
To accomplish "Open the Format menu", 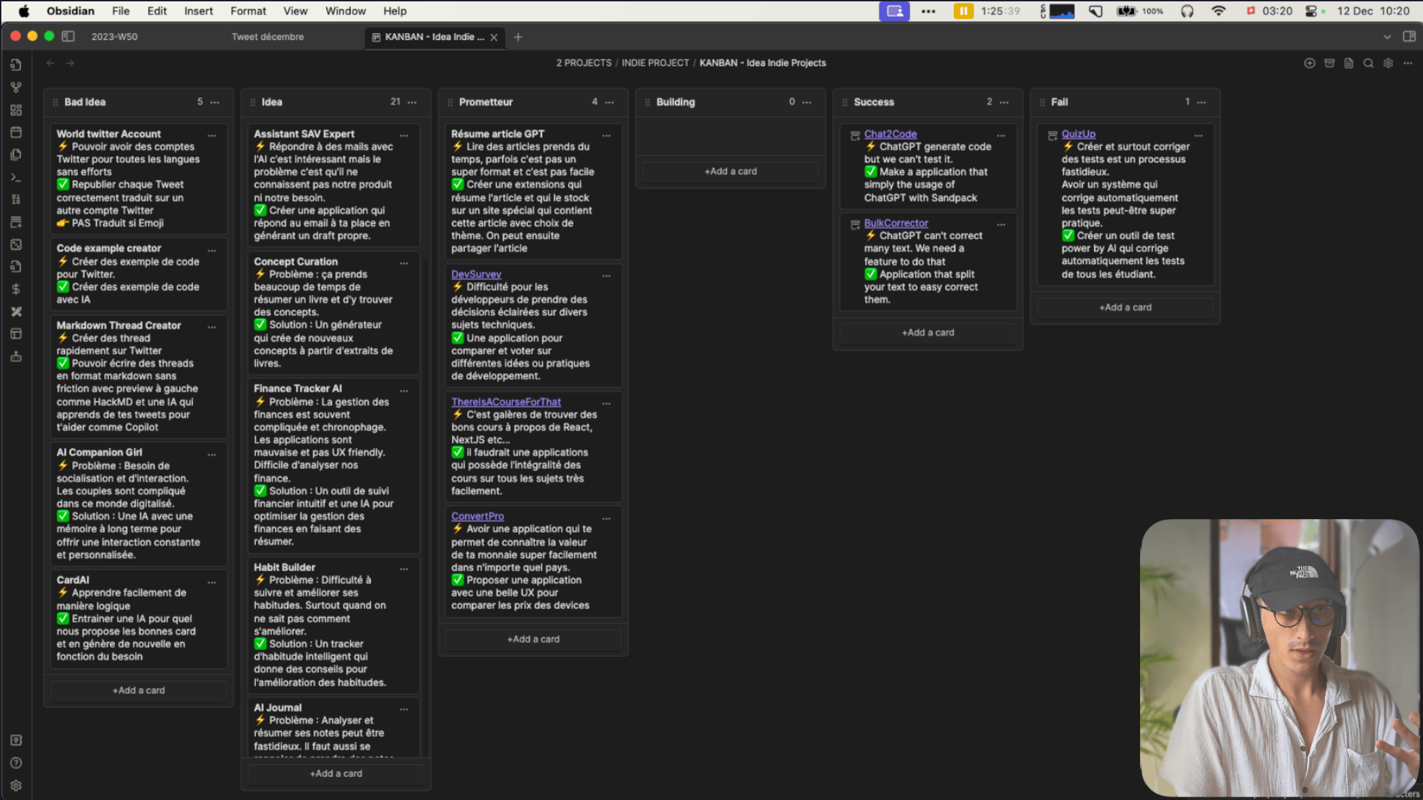I will (248, 11).
